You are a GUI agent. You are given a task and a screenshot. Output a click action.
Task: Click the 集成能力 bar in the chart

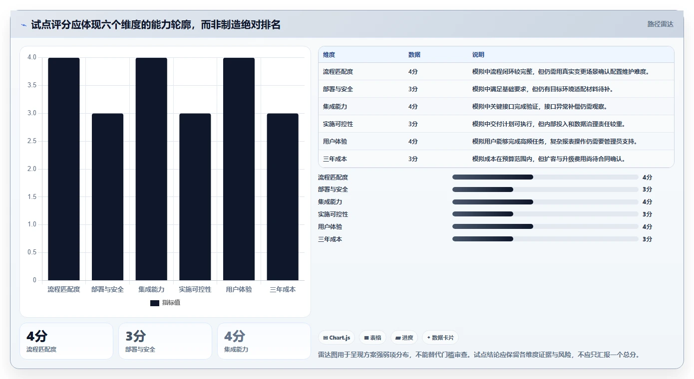coord(151,169)
